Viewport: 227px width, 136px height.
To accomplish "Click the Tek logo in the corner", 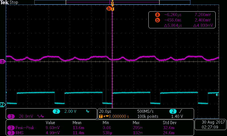I will pos(4,2).
